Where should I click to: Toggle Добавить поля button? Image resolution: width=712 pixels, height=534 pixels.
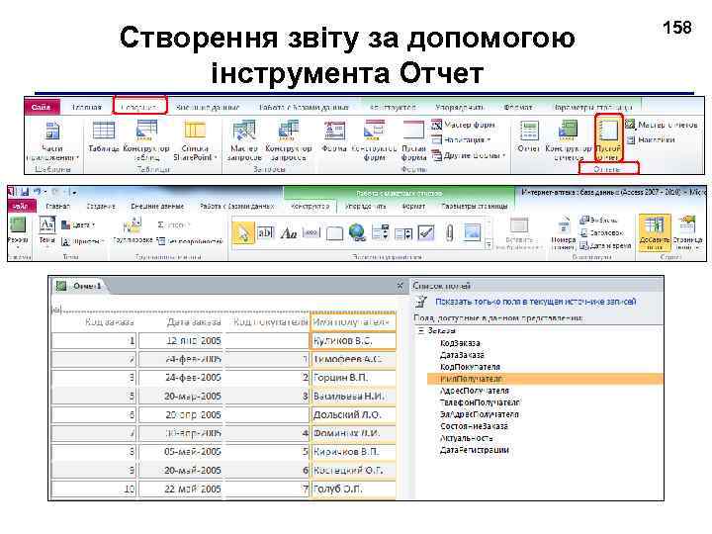pos(655,233)
